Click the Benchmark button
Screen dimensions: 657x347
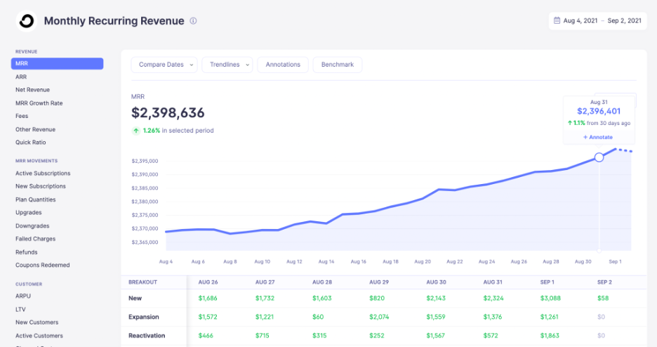point(338,65)
